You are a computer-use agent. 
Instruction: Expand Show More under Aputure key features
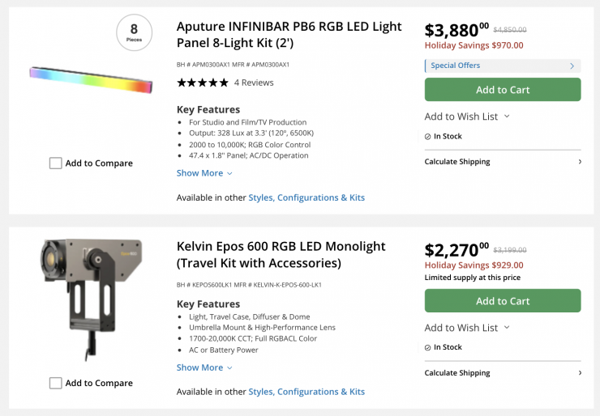tap(204, 173)
